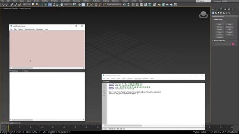
Task: Open the Sign In dropdown
Action: (204, 1)
